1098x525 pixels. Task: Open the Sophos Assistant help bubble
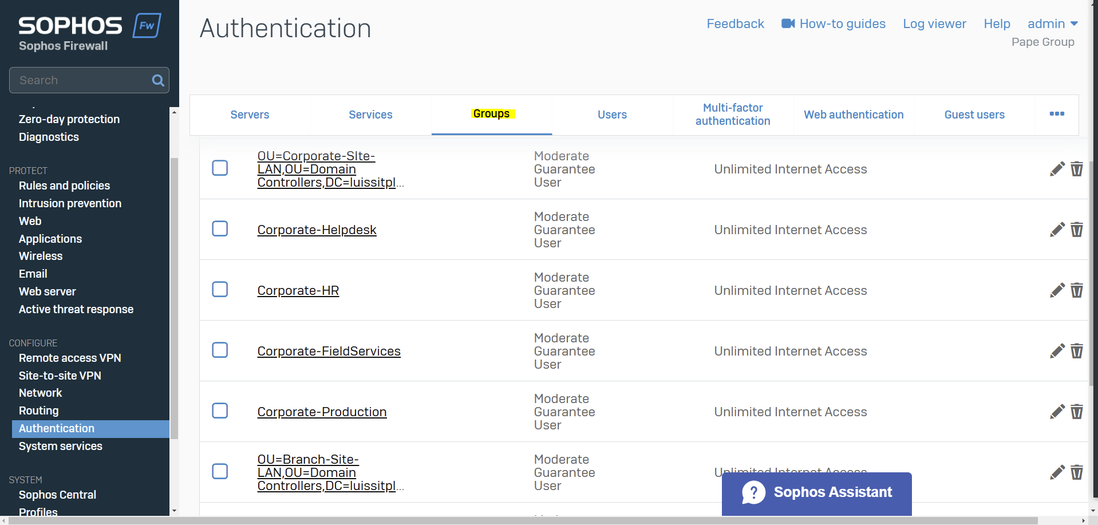pos(817,492)
